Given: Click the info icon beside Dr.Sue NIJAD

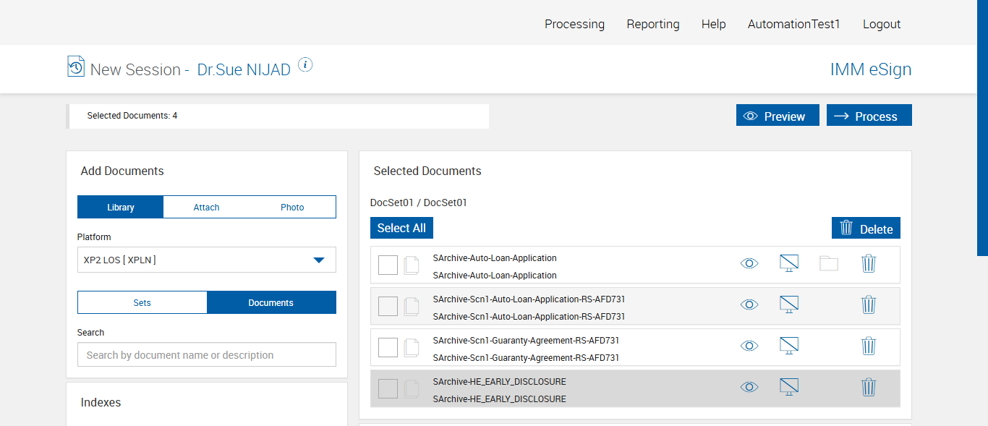Looking at the screenshot, I should [x=305, y=65].
